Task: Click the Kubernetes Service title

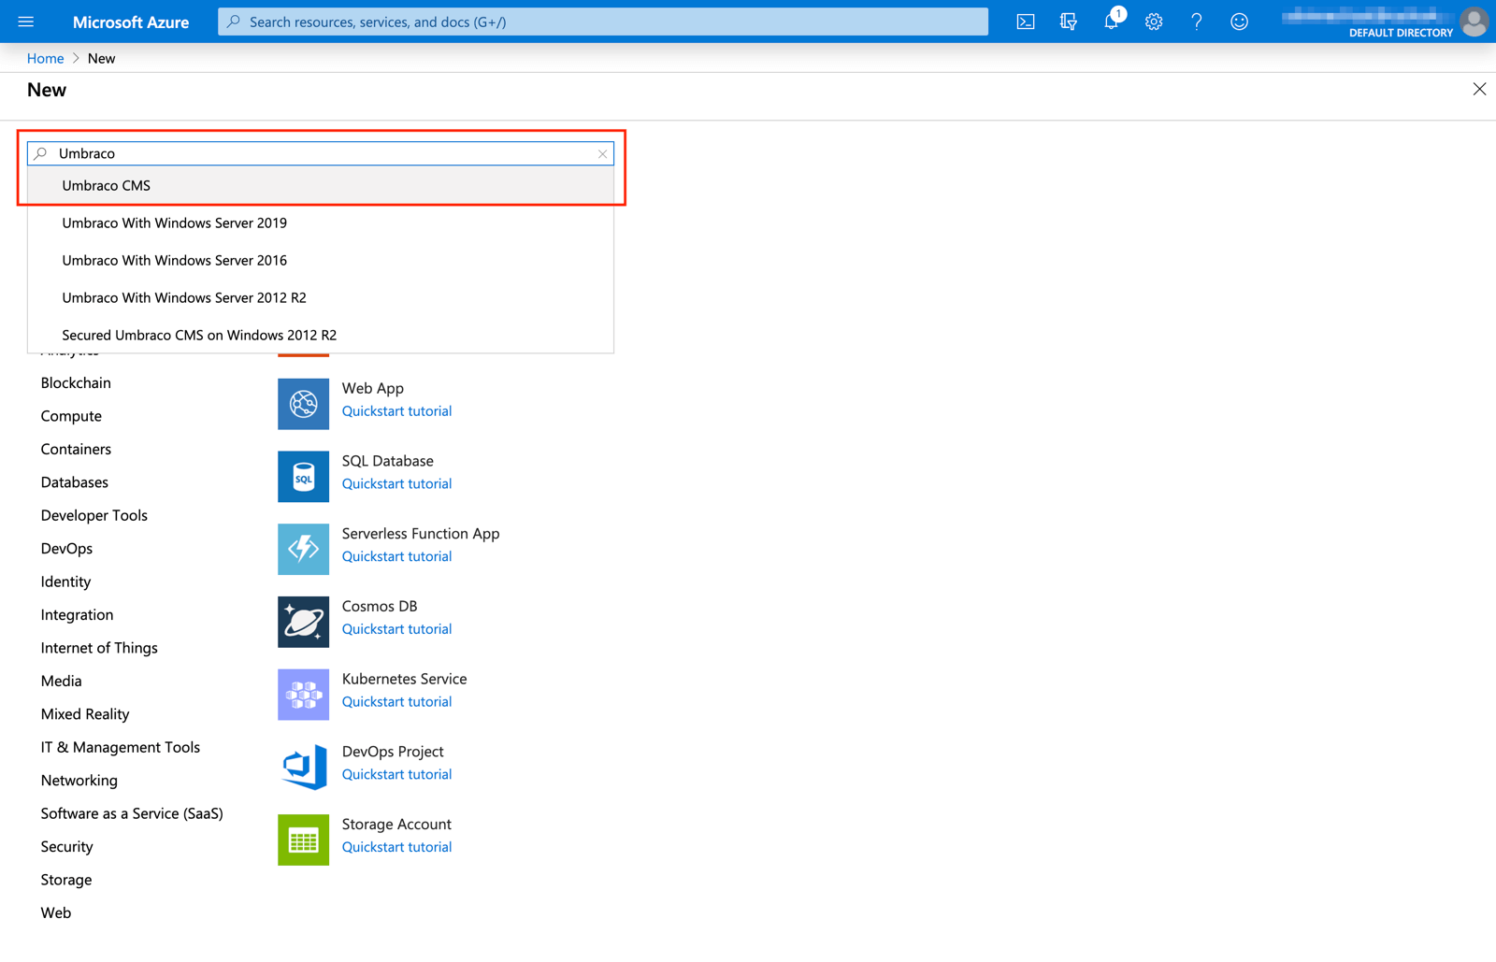Action: [404, 679]
